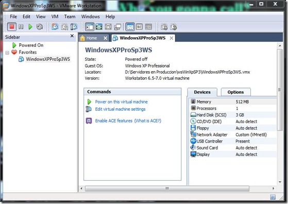Screen dimensions: 288x204
Task: Click the green Power On toolbar icon
Action: [x=30, y=27]
